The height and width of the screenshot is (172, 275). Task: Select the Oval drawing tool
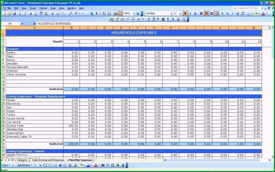pos(50,165)
